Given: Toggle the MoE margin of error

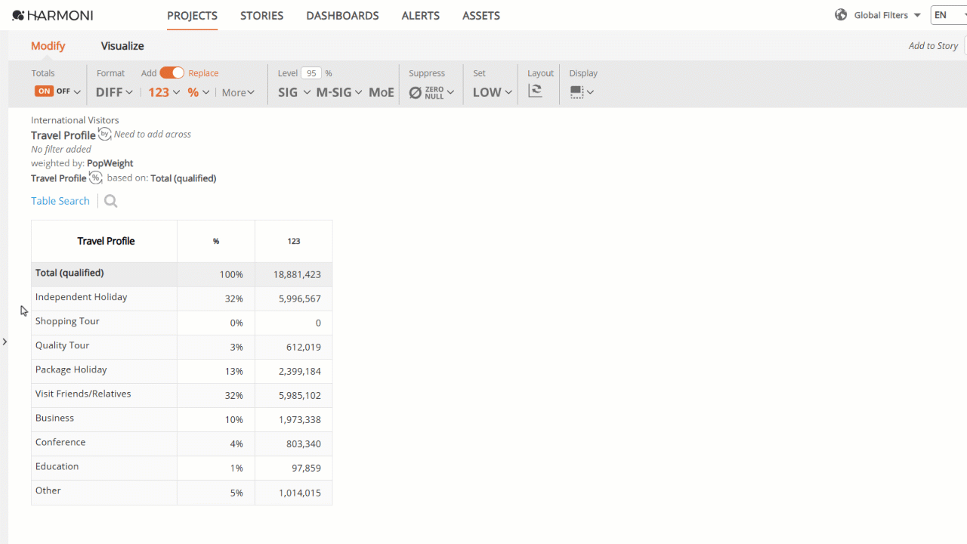Looking at the screenshot, I should tap(382, 92).
